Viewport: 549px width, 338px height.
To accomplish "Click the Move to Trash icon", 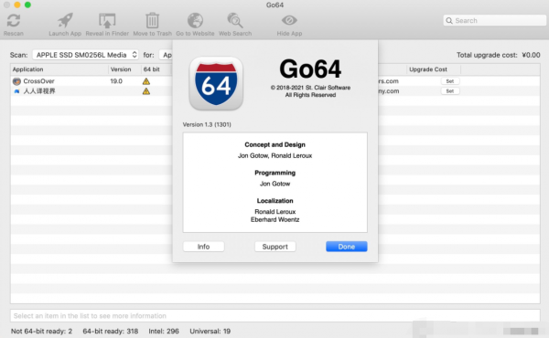I will pyautogui.click(x=152, y=21).
